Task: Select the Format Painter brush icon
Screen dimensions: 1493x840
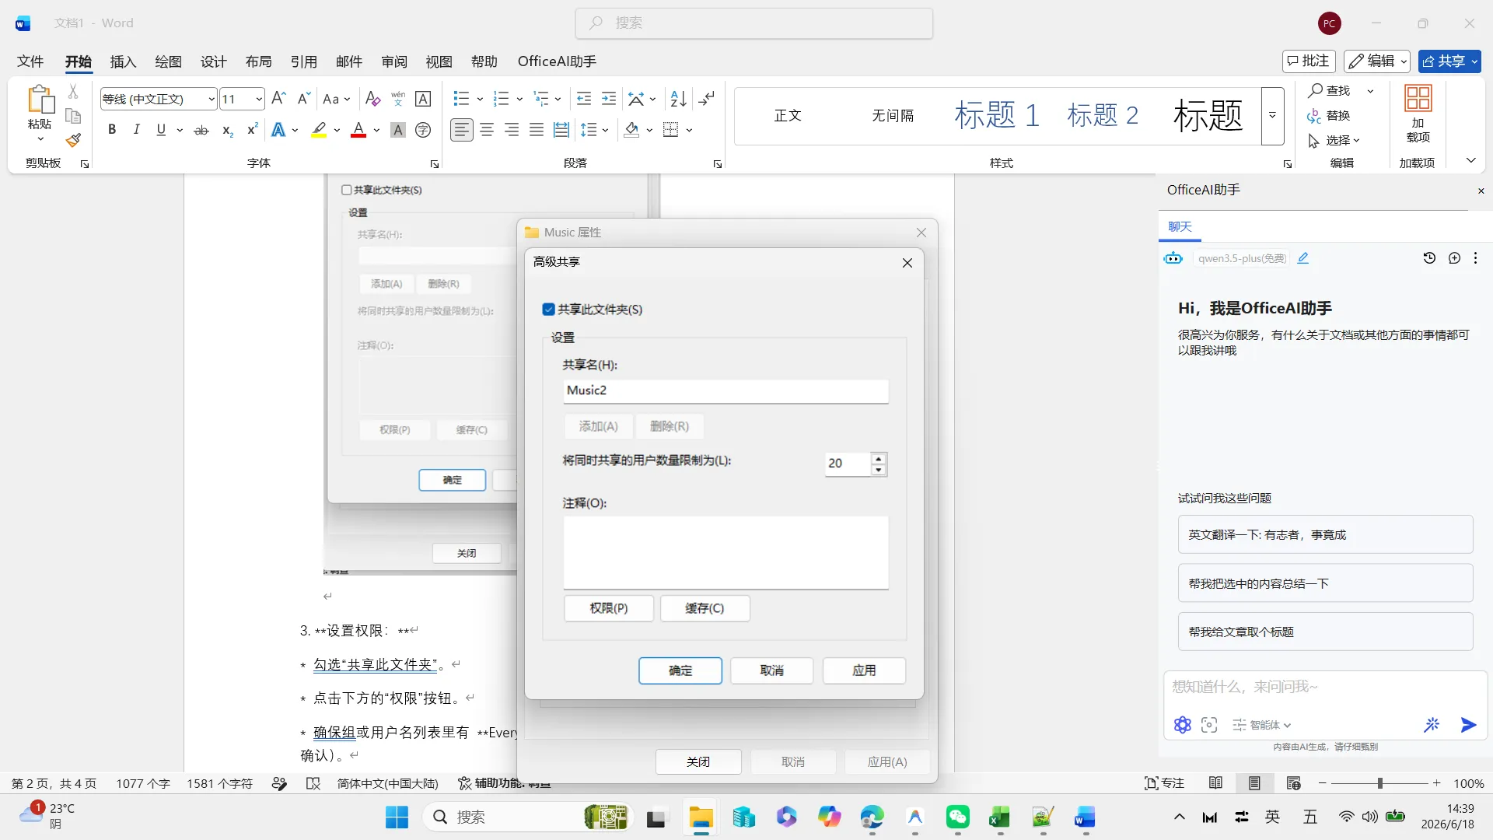Action: (73, 141)
